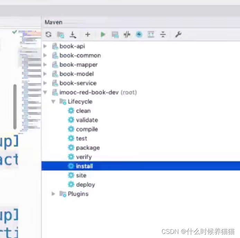
Task: Click the gear icon beside validate
Action: coord(71,120)
